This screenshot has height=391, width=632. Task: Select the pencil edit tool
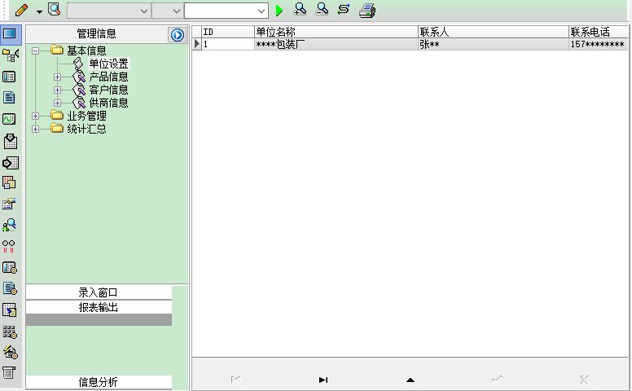(x=21, y=10)
